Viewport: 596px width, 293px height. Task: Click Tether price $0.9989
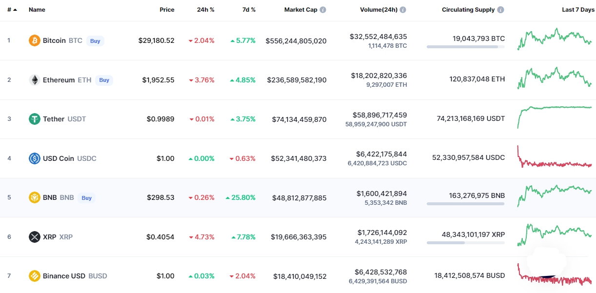click(160, 119)
